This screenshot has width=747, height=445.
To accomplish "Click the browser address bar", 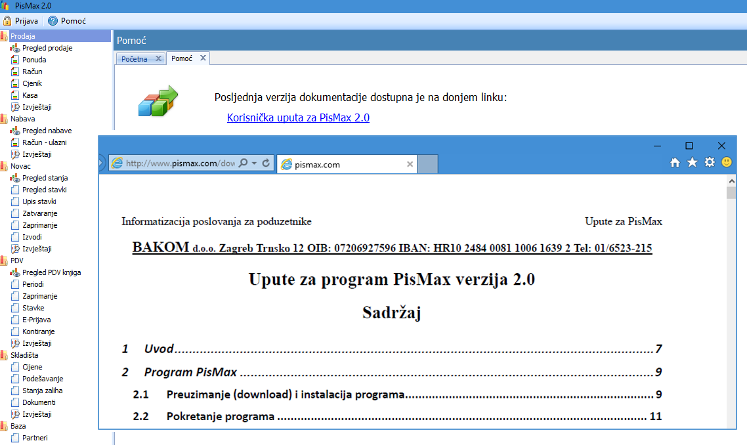I will pyautogui.click(x=180, y=163).
